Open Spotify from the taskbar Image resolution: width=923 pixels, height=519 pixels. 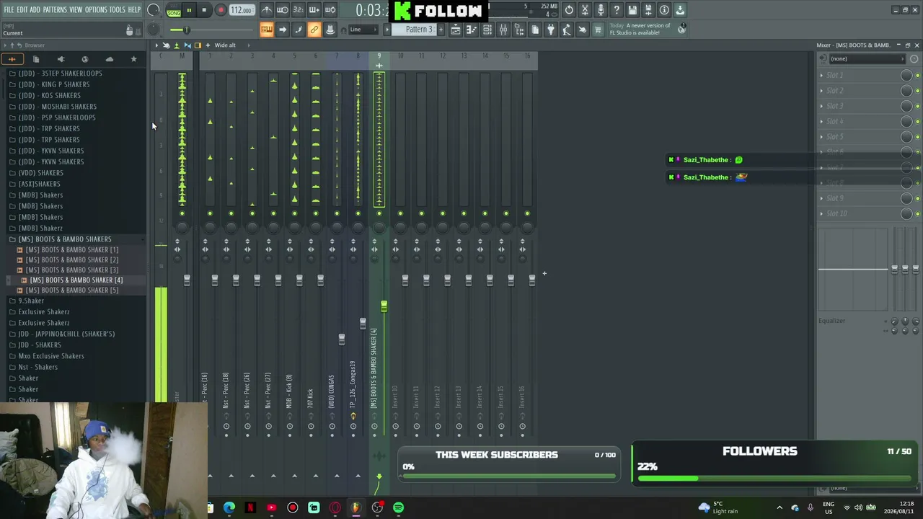(x=398, y=507)
